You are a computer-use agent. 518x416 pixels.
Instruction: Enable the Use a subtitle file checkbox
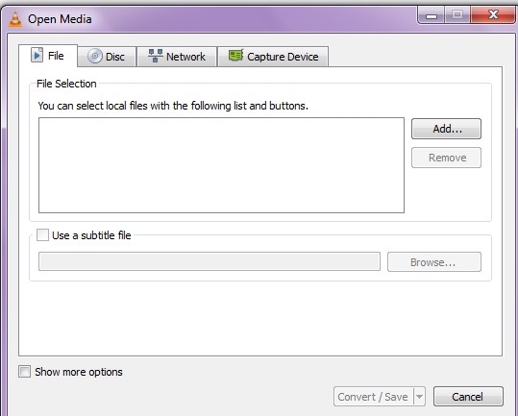pyautogui.click(x=42, y=235)
